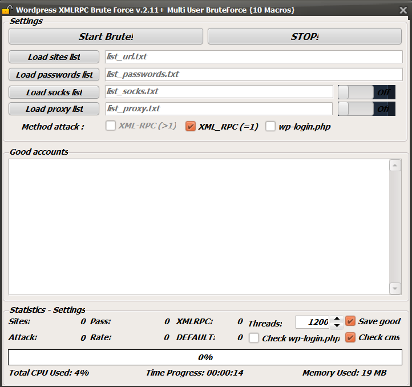Click the padlock icon in the title bar
Screen dimensions: 412x387
[x=7, y=10]
